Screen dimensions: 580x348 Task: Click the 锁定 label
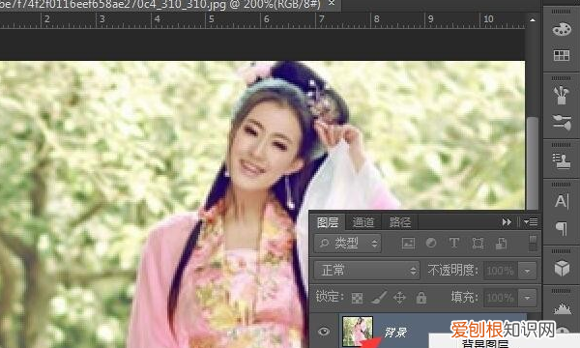[x=330, y=297]
